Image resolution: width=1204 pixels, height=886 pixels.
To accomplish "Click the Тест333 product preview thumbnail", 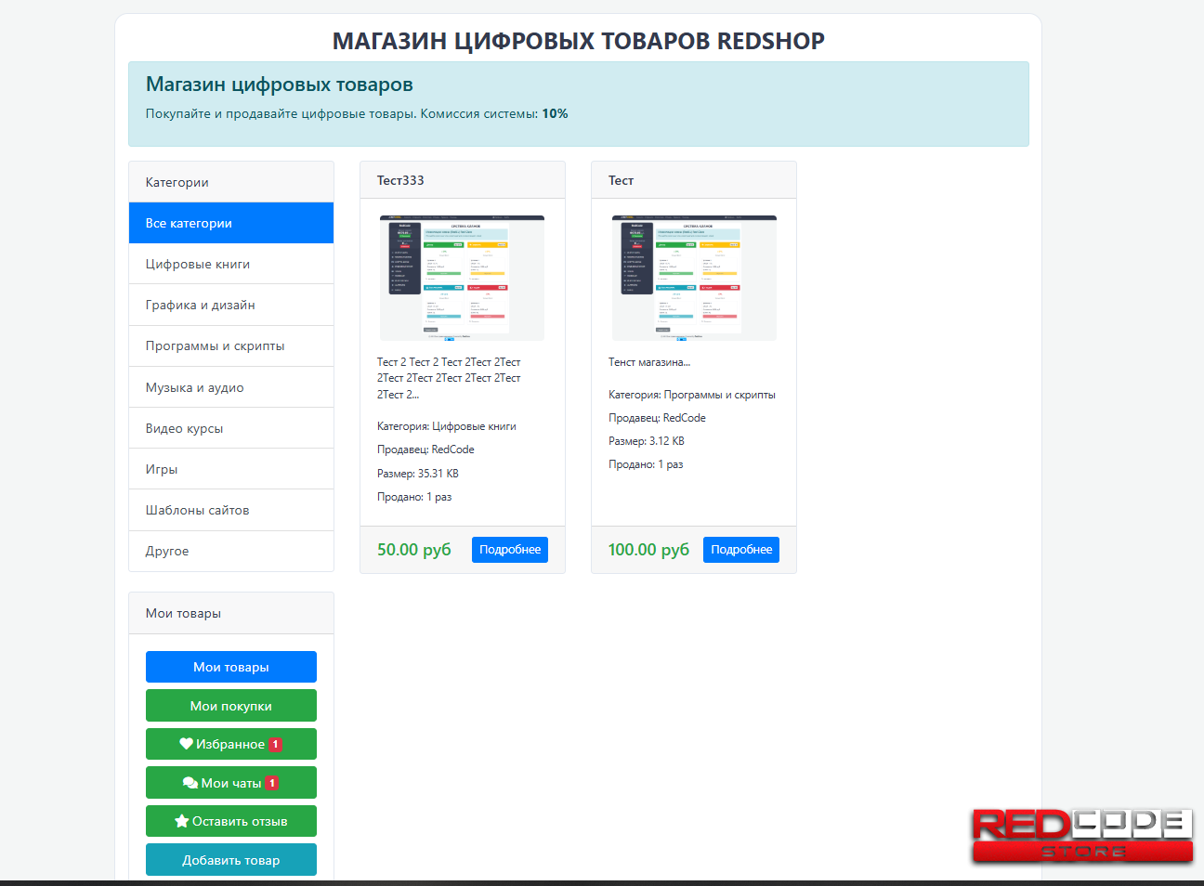I will pos(462,278).
